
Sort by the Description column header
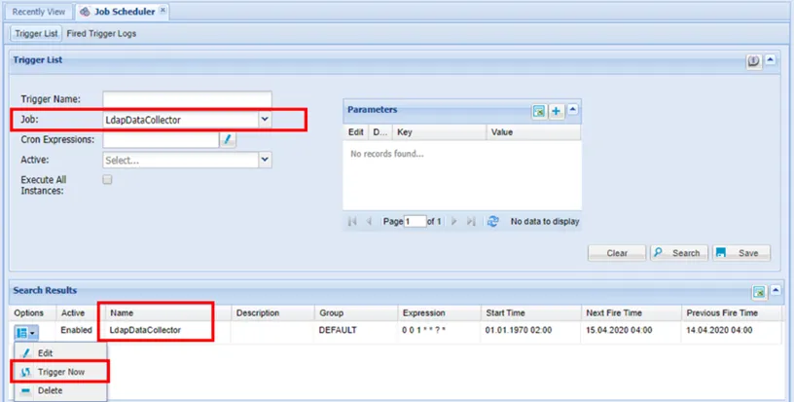(272, 312)
